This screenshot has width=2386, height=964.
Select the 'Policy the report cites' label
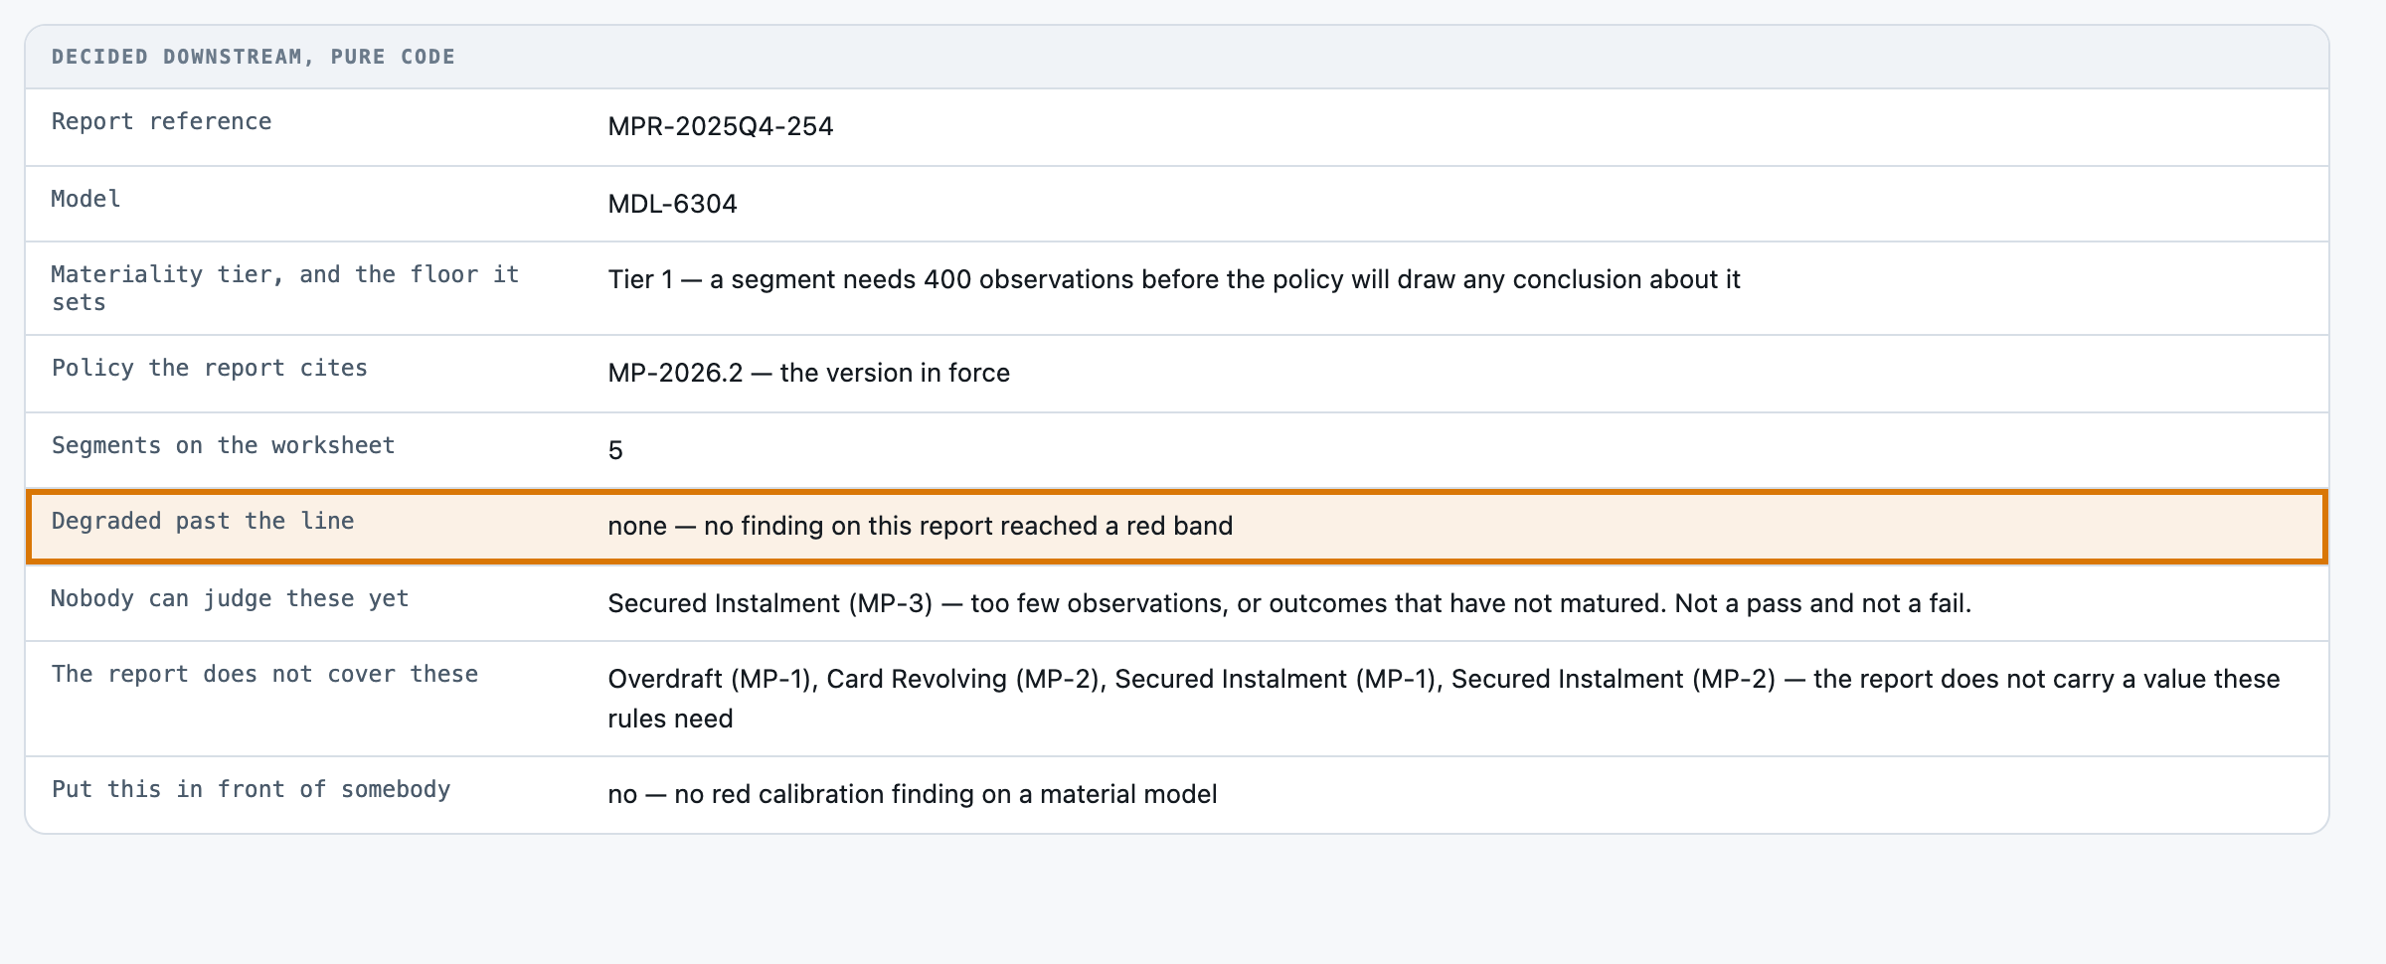click(x=210, y=368)
